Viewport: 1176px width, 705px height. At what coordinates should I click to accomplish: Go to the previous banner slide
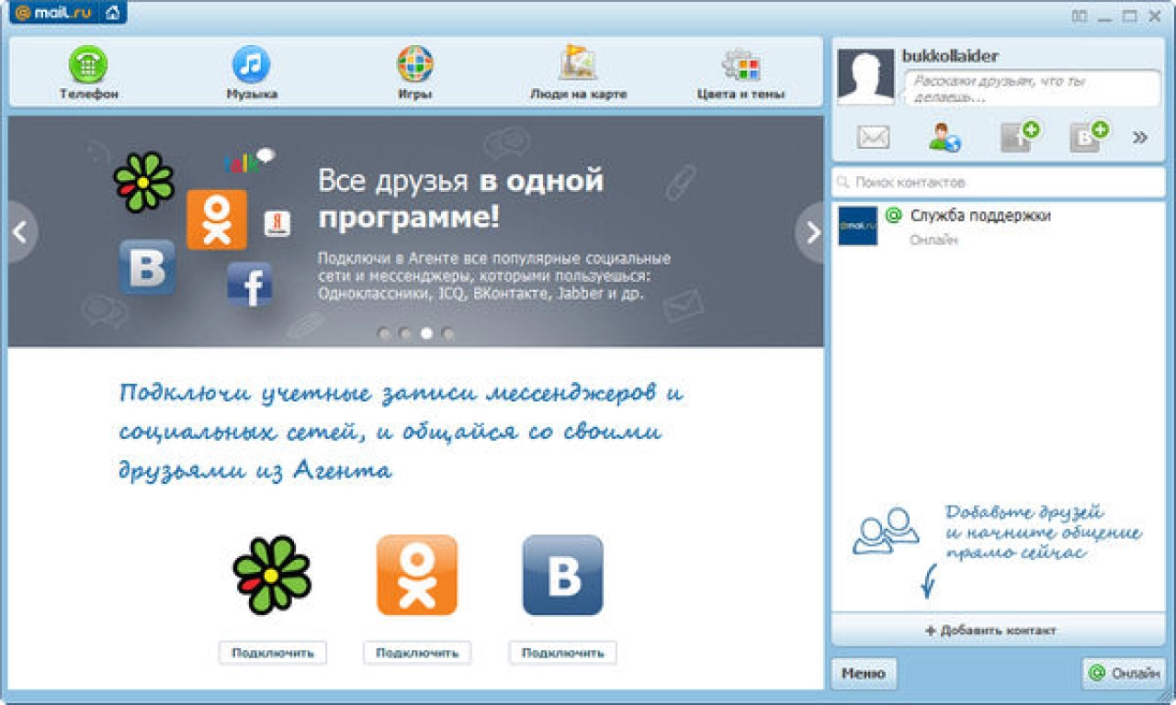pos(21,232)
